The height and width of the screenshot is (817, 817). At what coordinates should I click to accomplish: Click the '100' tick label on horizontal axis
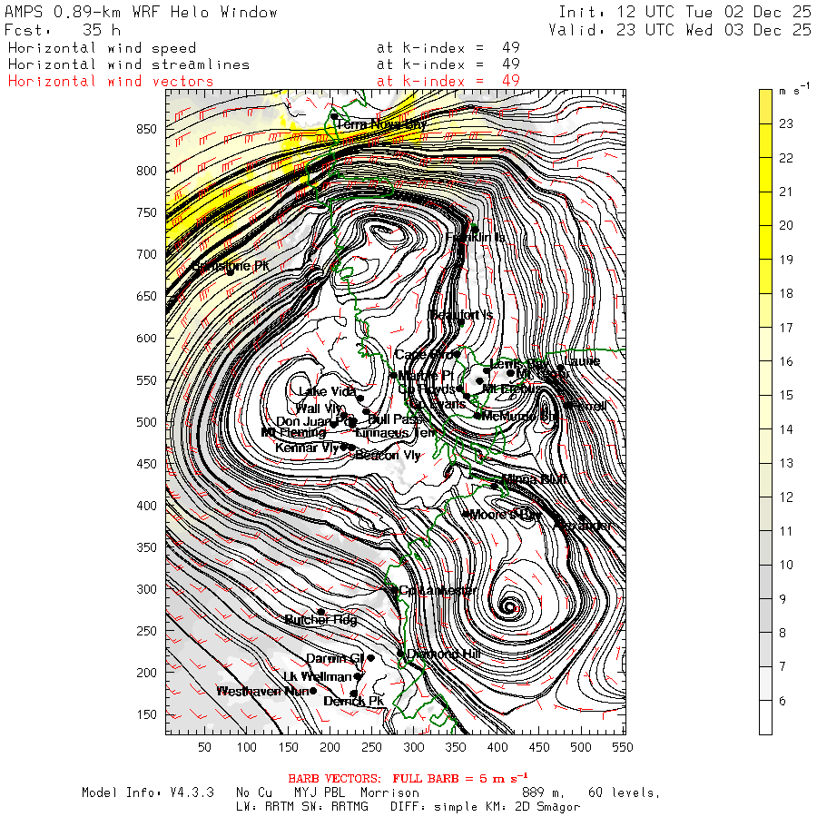pos(246,747)
